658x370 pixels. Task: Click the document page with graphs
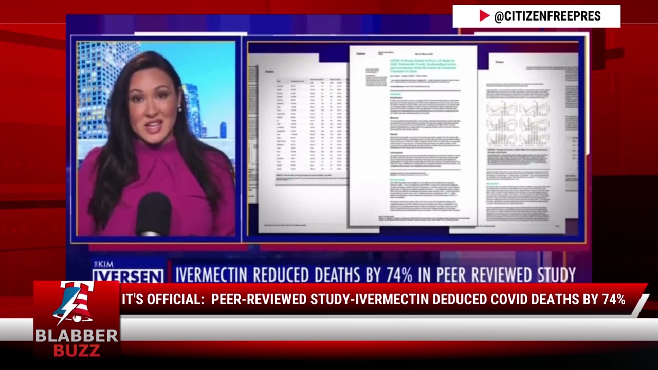(x=520, y=143)
